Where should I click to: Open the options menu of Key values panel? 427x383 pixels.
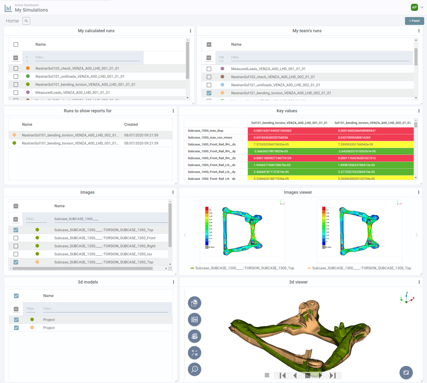(418, 111)
